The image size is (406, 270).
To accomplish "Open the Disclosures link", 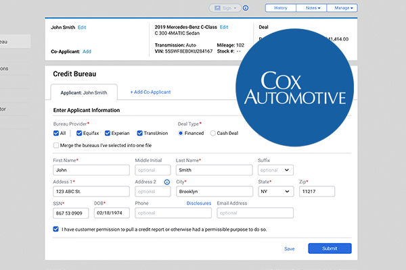I will 199,203.
